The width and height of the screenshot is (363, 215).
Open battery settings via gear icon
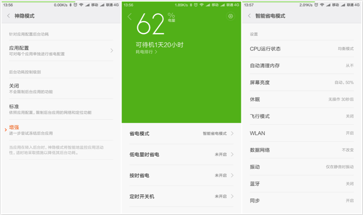[x=231, y=16]
